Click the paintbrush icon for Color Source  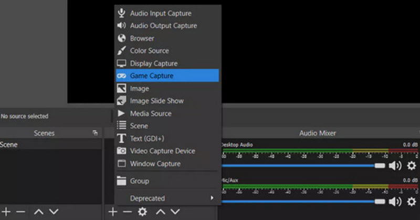[122, 50]
